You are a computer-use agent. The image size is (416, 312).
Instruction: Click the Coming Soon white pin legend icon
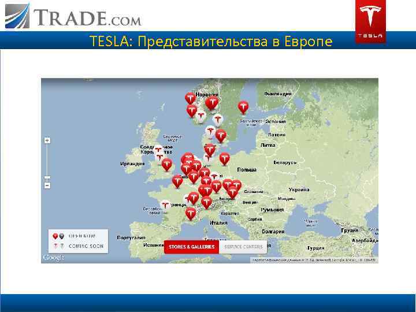coord(55,246)
